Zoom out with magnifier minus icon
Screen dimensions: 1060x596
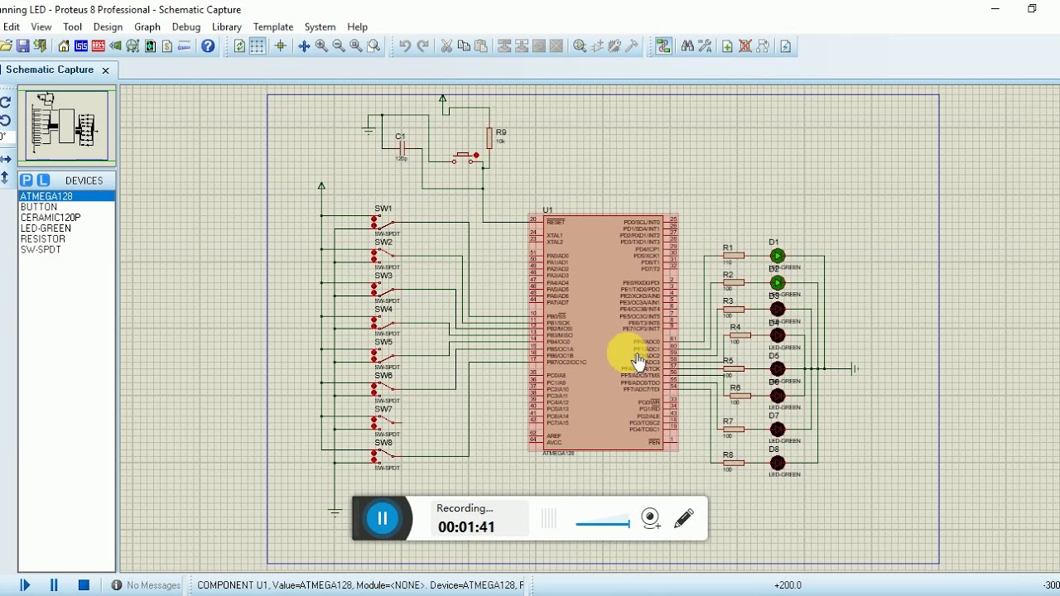point(339,46)
